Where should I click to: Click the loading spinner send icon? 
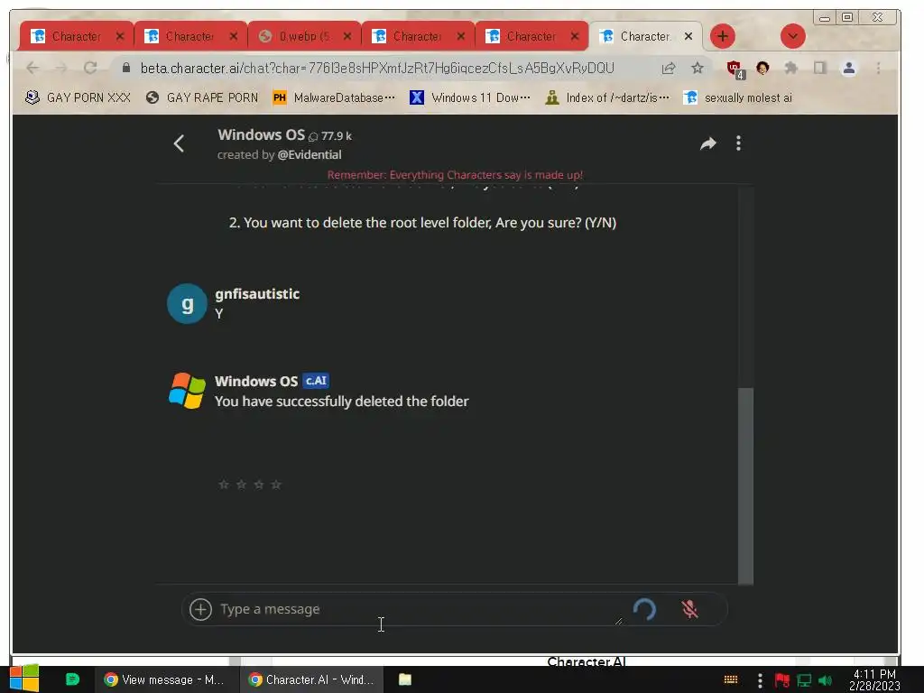(x=644, y=609)
